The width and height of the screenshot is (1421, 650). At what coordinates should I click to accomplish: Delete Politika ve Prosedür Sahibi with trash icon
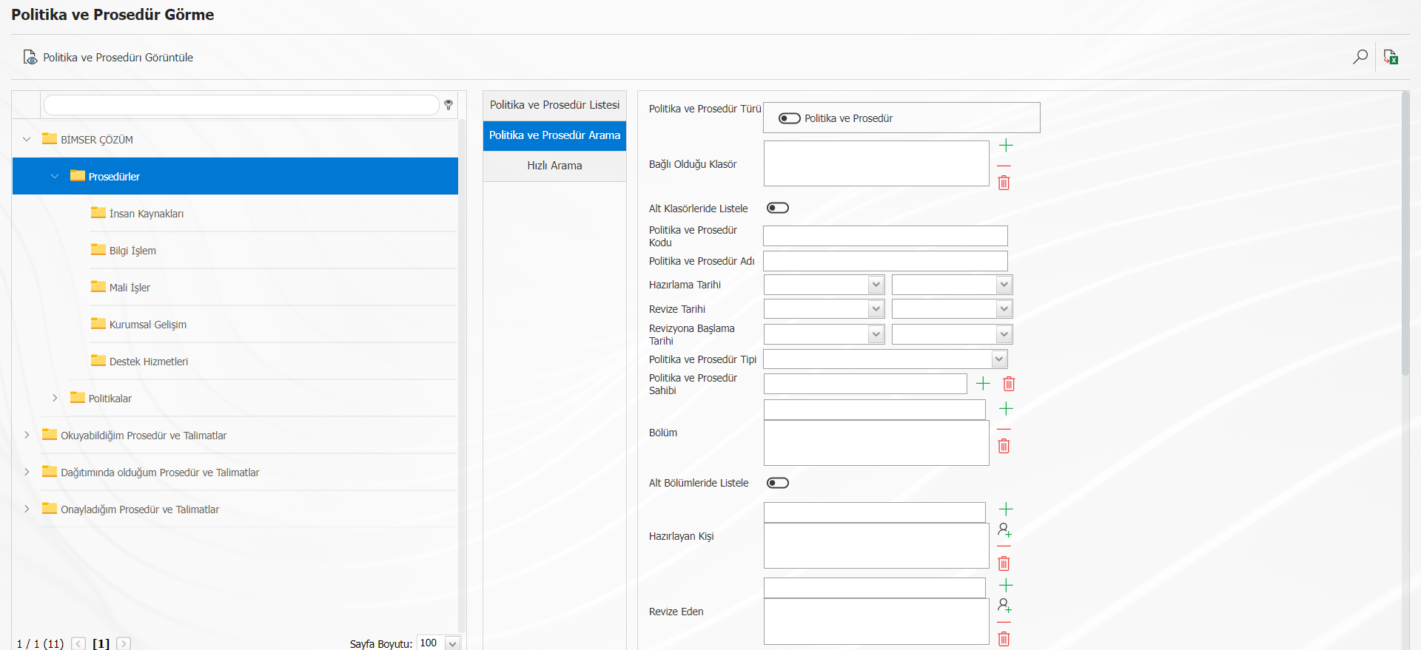coord(1009,383)
